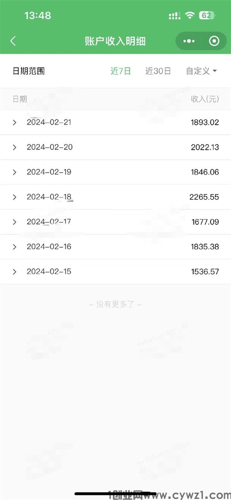Tap the 账户收入明细 page title
Viewport: 231px width, 500px height.
click(115, 41)
